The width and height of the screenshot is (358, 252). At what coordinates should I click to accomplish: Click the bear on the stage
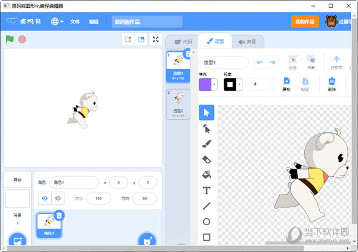[x=84, y=110]
